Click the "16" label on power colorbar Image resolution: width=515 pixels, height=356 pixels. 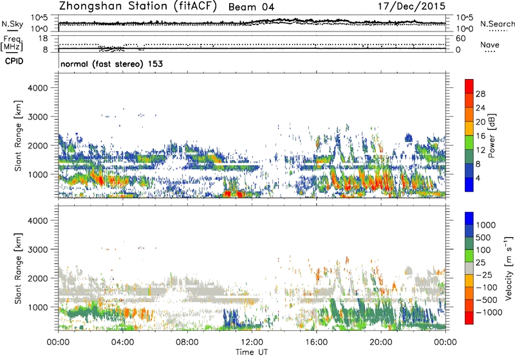coord(480,136)
